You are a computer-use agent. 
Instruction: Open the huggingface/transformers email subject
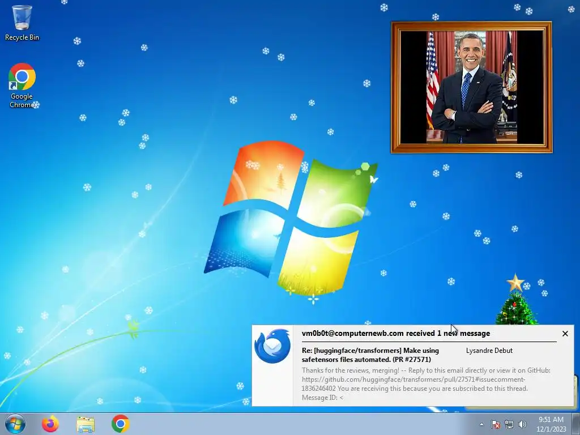point(370,355)
